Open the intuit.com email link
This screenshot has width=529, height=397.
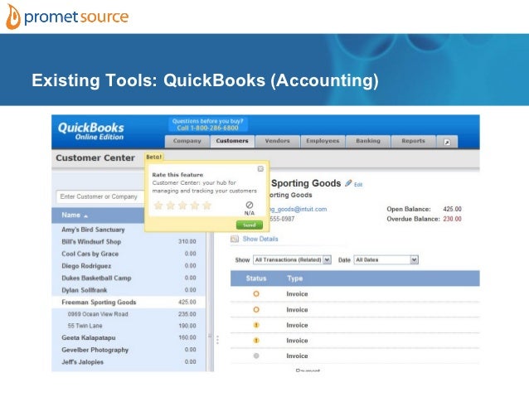pos(297,209)
